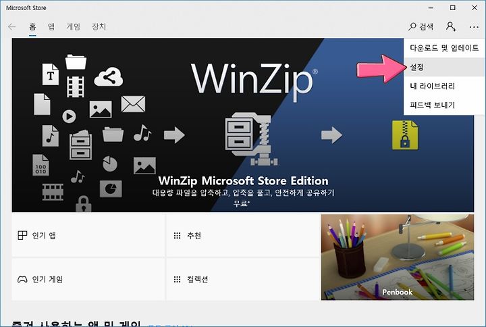Click the WinZip Microsoft Store Edition title text
The height and width of the screenshot is (327, 486).
[243, 181]
